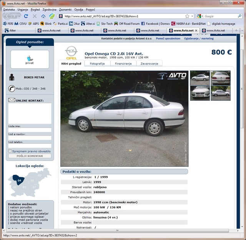
Task: Open the FERI bookmark
Action: point(8,24)
